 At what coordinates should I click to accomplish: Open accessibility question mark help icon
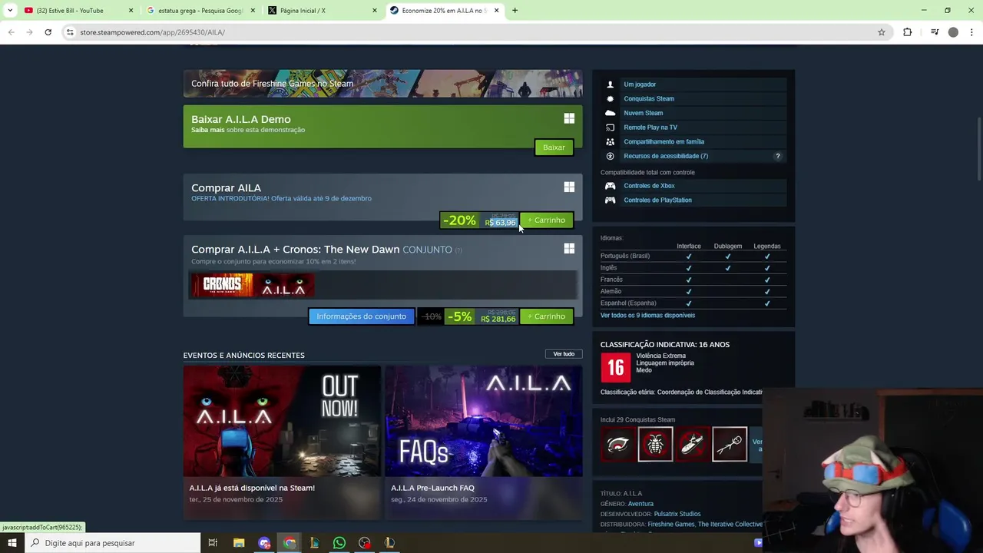coord(777,156)
